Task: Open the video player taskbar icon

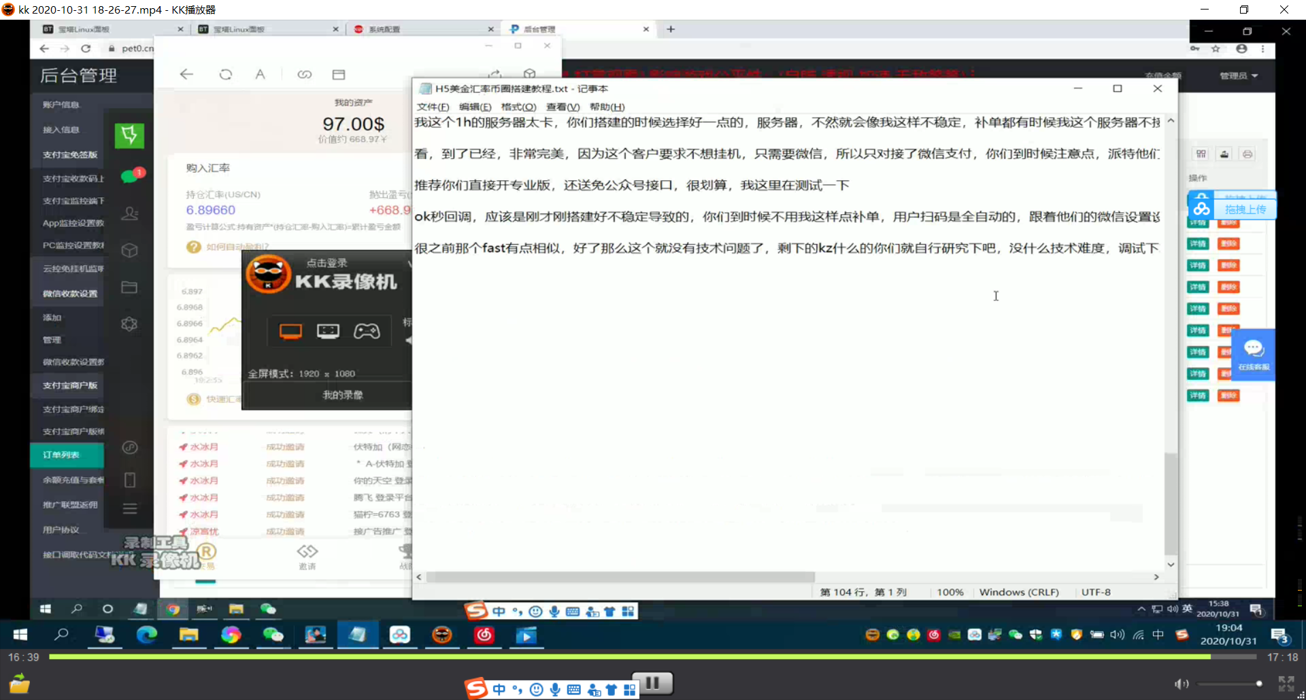Action: 526,635
